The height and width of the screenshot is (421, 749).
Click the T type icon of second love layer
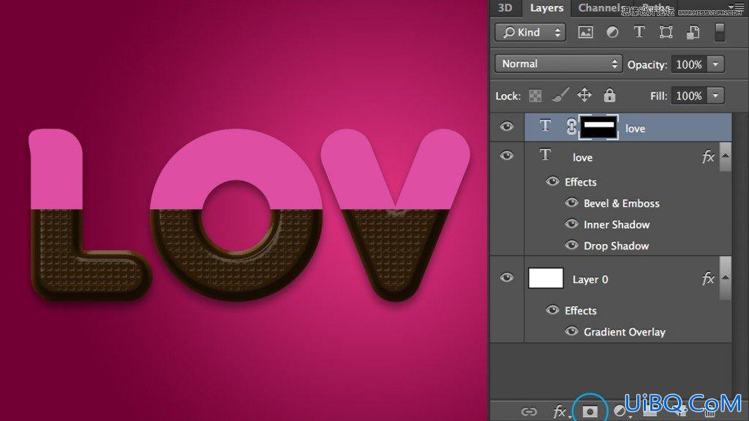click(545, 155)
